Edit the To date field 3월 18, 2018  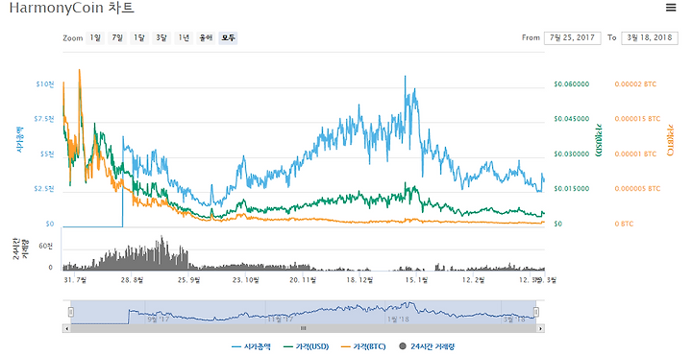tap(649, 37)
